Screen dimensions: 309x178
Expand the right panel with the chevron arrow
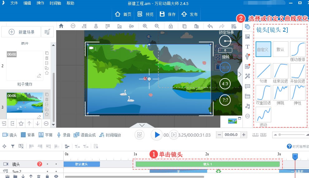click(x=240, y=74)
